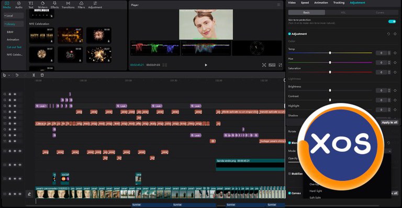Add a keyframe for the Adjustment section

tap(395, 34)
